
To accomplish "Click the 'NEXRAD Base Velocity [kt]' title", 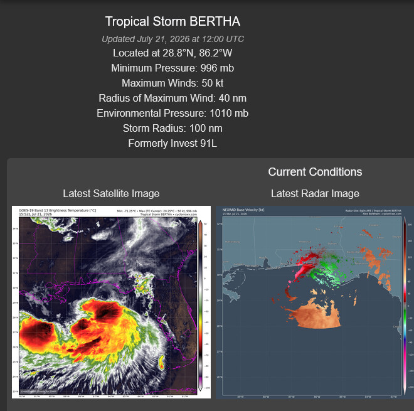I will 243,210.
